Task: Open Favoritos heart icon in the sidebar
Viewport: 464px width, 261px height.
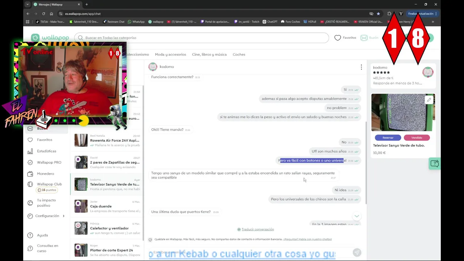Action: [30, 140]
